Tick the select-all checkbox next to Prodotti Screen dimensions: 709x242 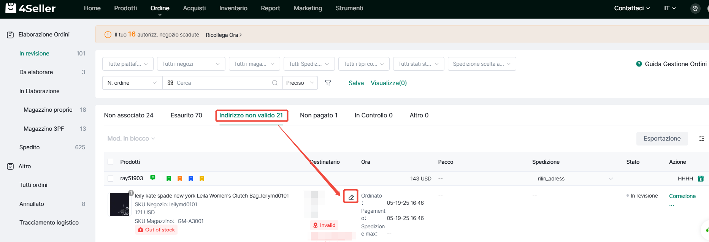(111, 162)
